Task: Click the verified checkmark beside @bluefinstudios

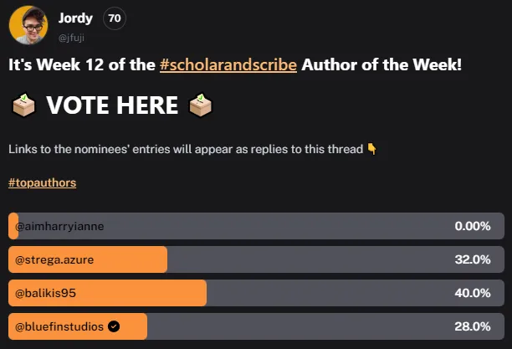Action: (114, 326)
